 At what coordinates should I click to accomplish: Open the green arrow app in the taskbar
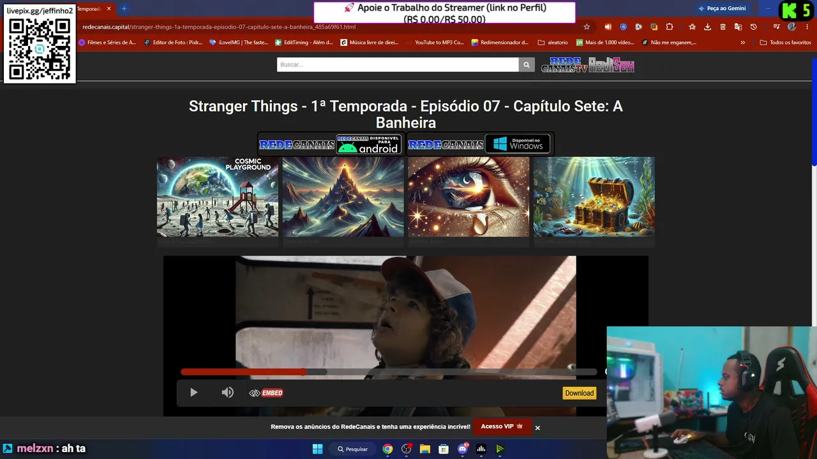pos(500,449)
